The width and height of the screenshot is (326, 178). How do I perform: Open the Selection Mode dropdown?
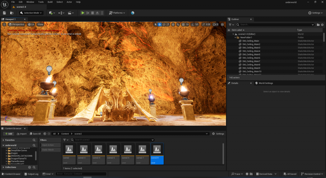31,13
